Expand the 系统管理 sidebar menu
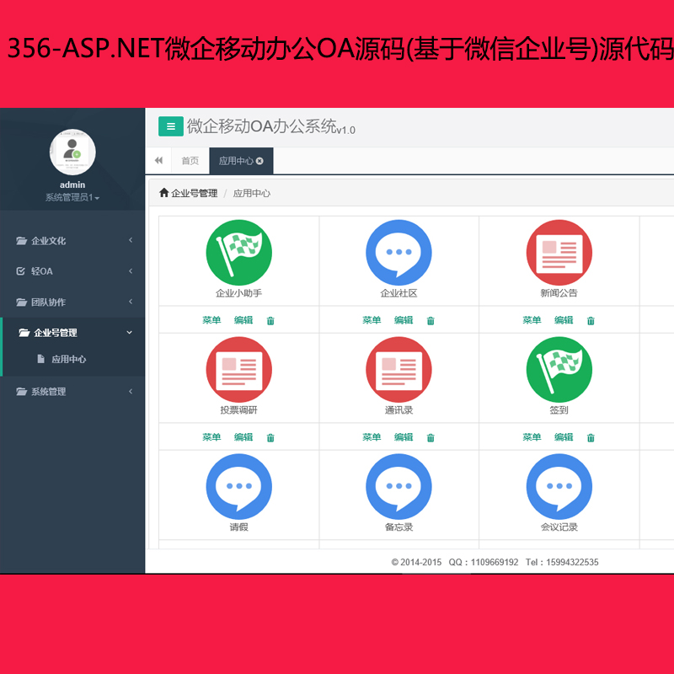This screenshot has height=674, width=674. point(72,391)
